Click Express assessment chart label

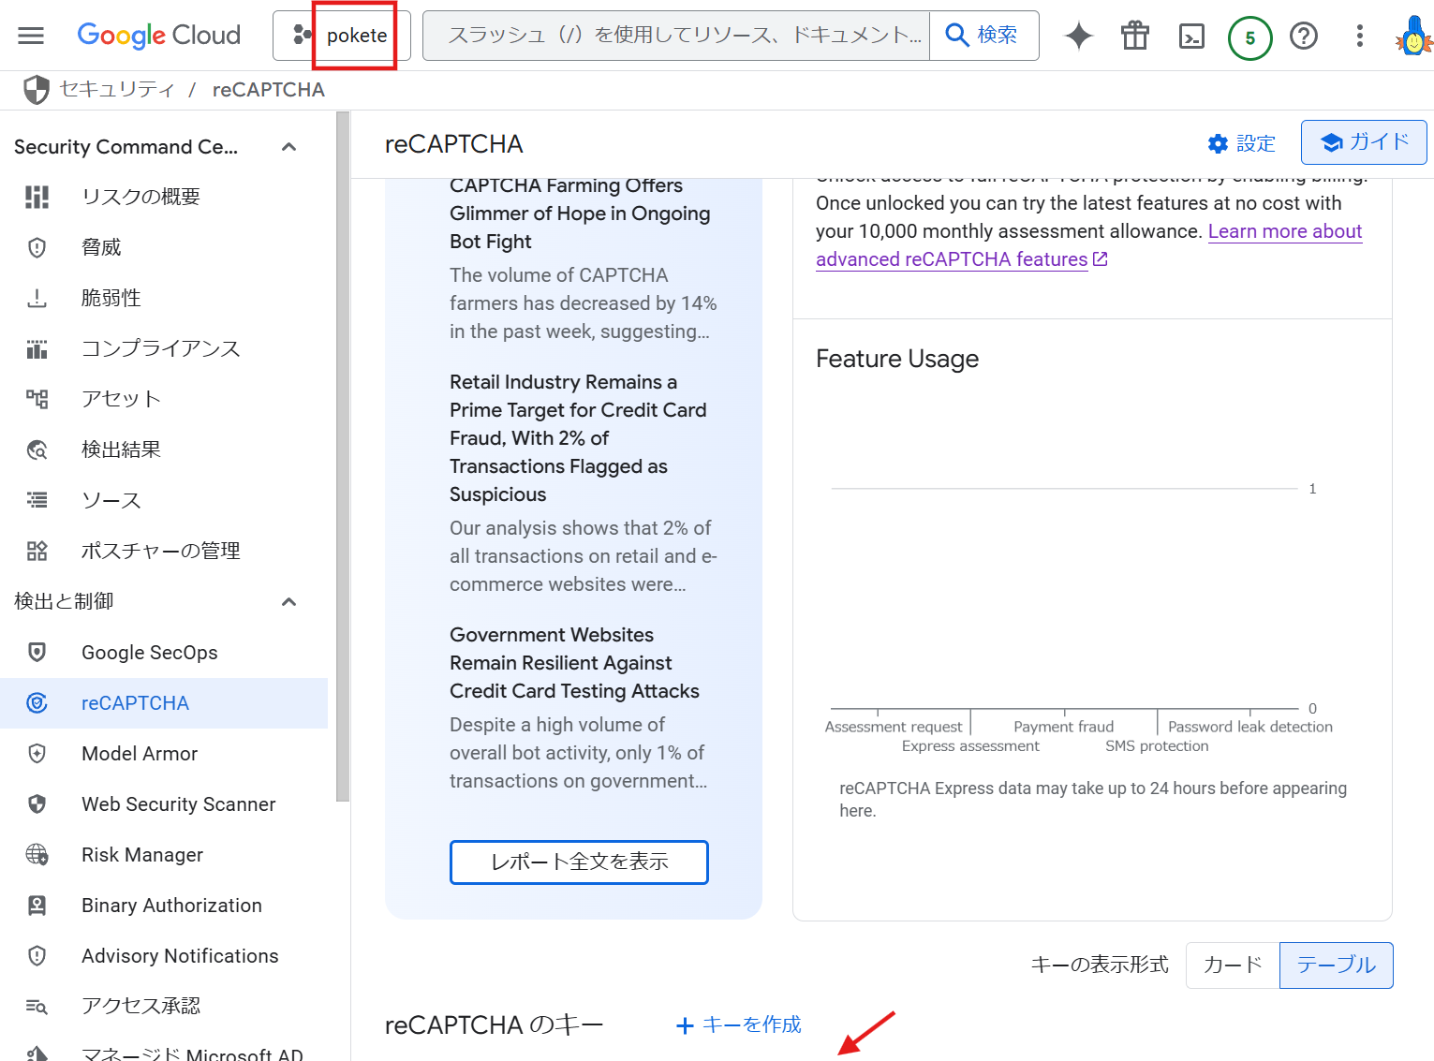pyautogui.click(x=970, y=746)
